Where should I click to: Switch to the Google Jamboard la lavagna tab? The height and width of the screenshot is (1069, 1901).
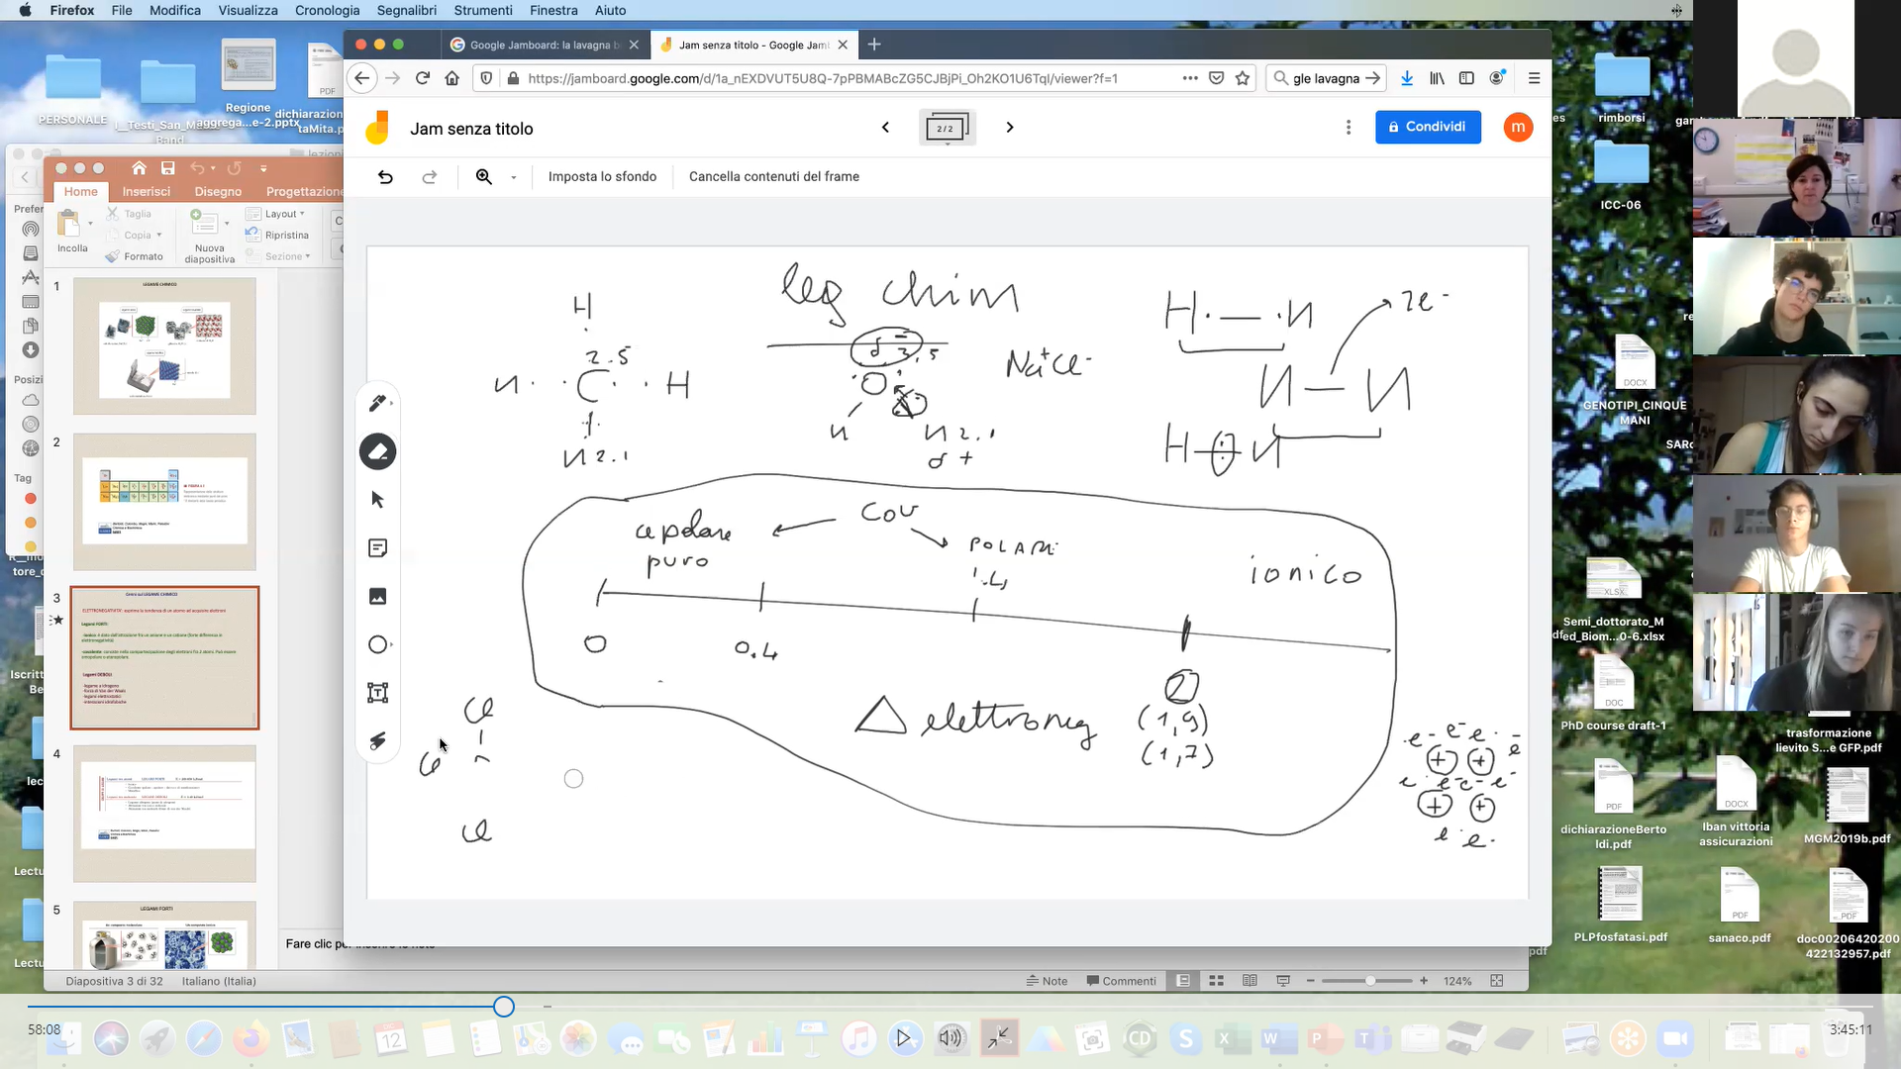tap(540, 45)
